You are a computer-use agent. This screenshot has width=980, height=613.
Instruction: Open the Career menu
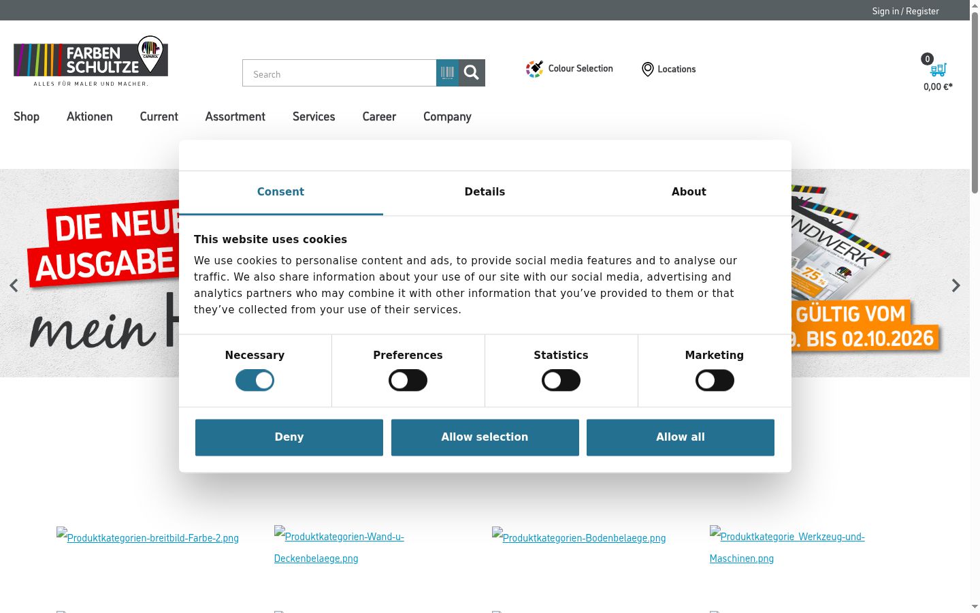tap(379, 116)
